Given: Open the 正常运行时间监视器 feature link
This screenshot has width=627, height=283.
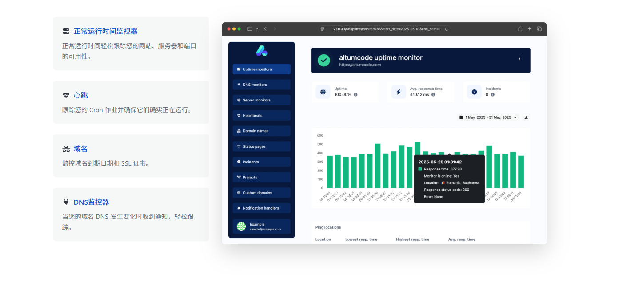Looking at the screenshot, I should [105, 31].
